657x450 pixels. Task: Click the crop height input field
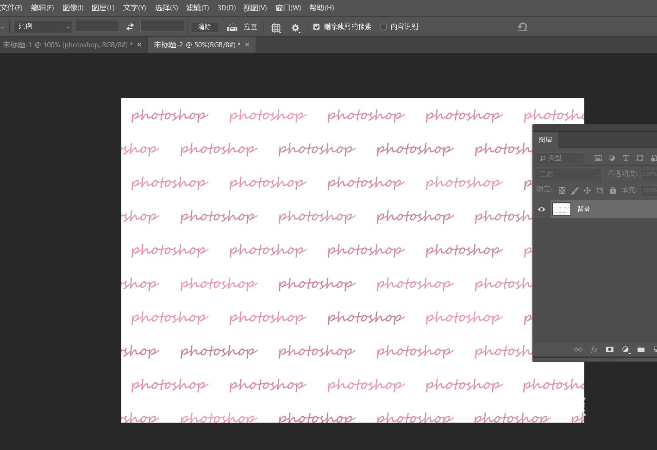click(x=162, y=26)
